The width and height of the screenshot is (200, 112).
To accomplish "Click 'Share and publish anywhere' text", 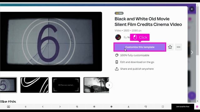I will click(x=137, y=69).
